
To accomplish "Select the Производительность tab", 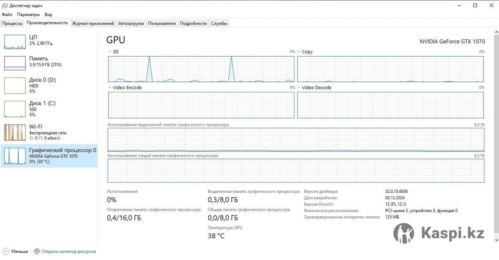I will click(47, 23).
